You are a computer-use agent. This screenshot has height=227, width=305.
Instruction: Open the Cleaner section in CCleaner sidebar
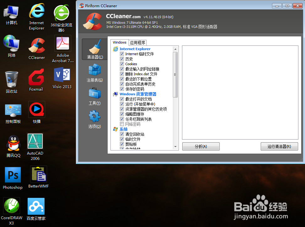click(x=95, y=49)
